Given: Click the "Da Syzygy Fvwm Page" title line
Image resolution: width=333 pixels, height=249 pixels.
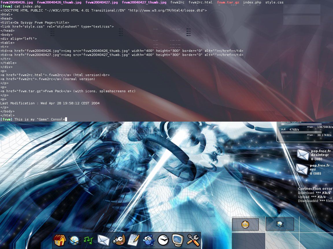Looking at the screenshot, I should (x=35, y=22).
